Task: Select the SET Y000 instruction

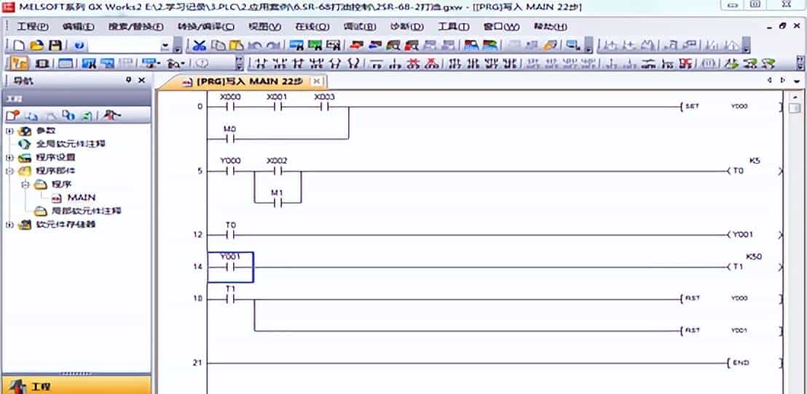Action: click(x=732, y=106)
